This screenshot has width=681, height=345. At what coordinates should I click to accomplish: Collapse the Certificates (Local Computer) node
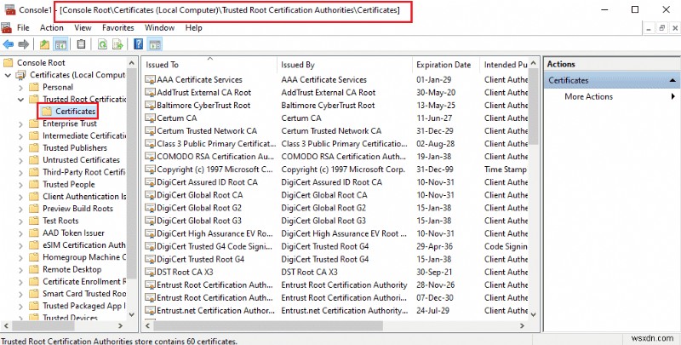(8, 75)
